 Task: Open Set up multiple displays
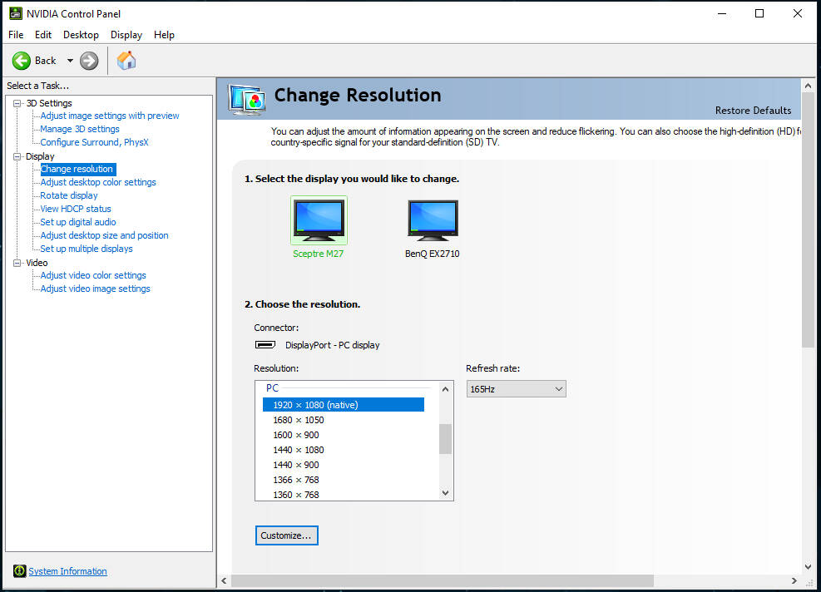pos(87,249)
